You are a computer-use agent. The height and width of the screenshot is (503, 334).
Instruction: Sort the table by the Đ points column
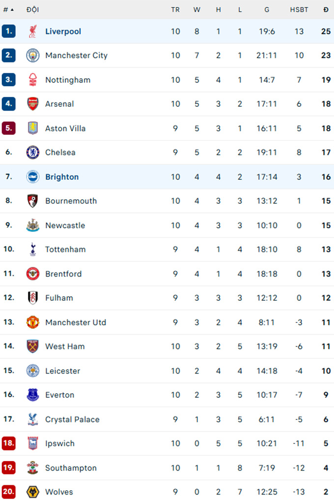[325, 9]
